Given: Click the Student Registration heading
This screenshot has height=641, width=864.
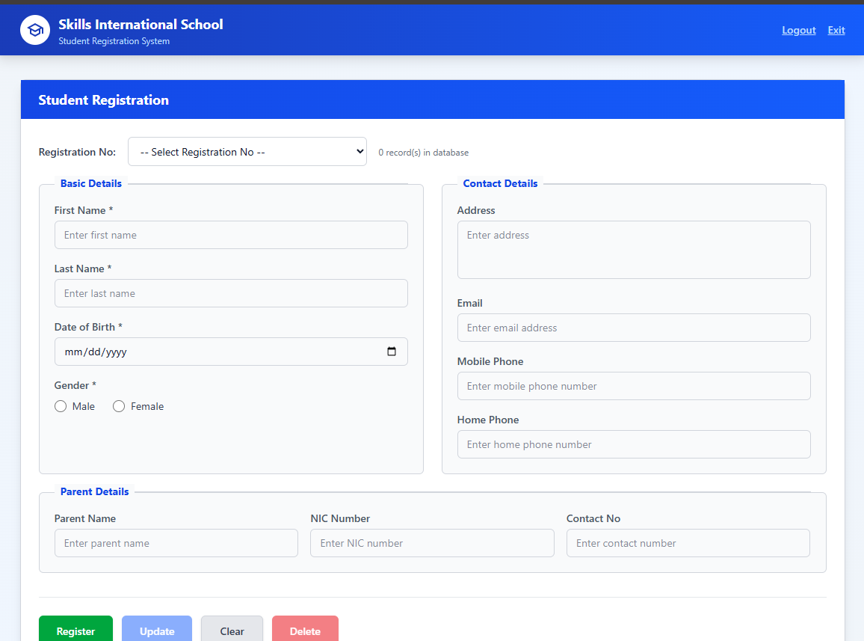Looking at the screenshot, I should click(104, 99).
